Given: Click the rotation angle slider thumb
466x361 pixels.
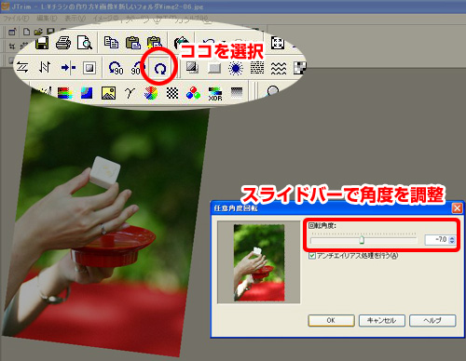Looking at the screenshot, I should 362,240.
